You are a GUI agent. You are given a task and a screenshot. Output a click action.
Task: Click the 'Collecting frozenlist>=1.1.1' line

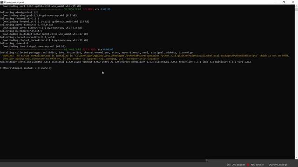point(20,19)
